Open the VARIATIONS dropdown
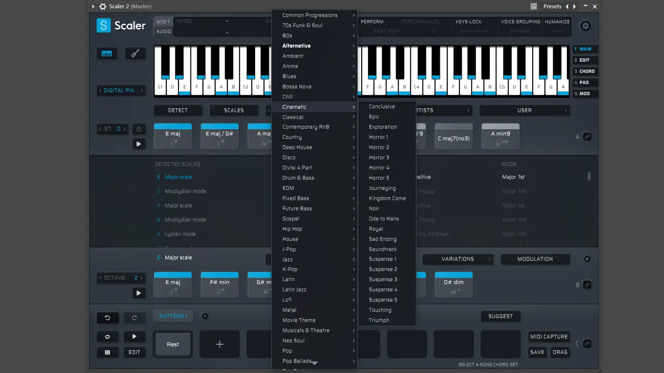Screen dimensions: 664x373 [x=457, y=259]
